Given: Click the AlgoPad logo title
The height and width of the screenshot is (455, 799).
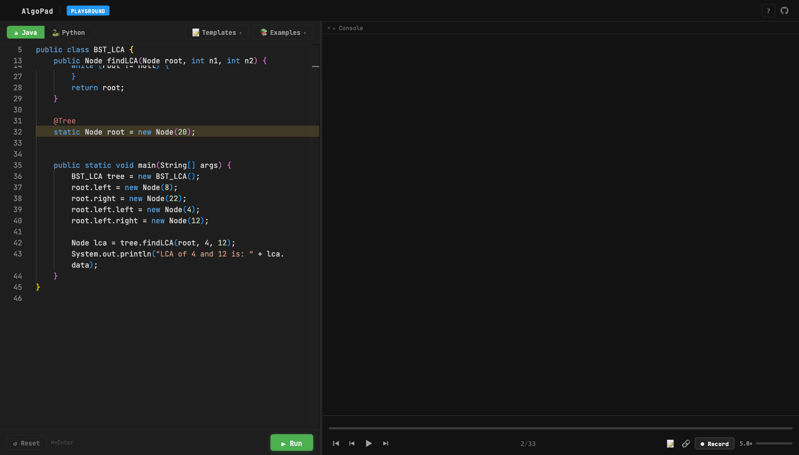Looking at the screenshot, I should [37, 11].
